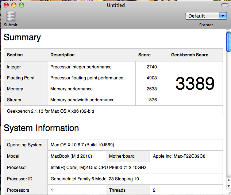Viewport: 231px width, 195px height.
Task: Click the floating point score 4903
Action: point(151,78)
